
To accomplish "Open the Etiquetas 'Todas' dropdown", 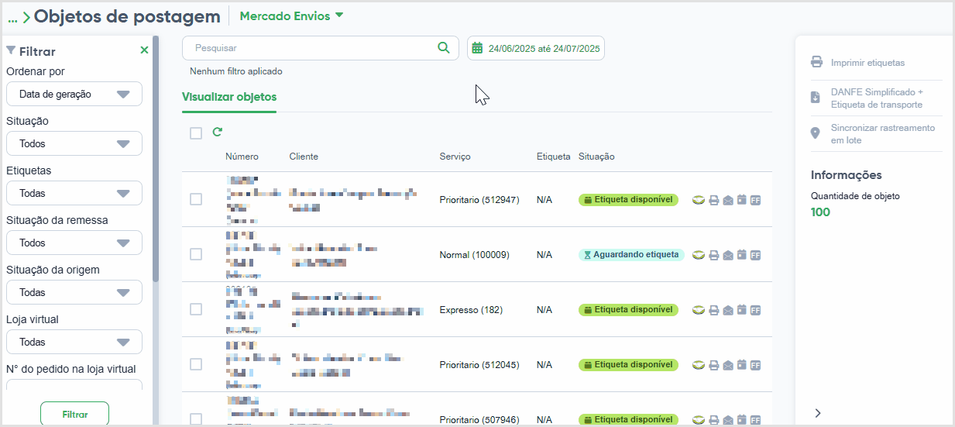I will (74, 193).
